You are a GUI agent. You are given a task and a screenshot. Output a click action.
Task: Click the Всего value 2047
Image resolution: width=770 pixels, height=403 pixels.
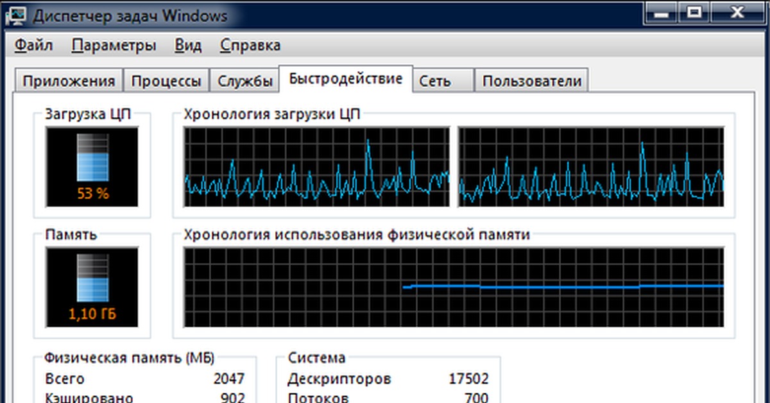[x=228, y=379]
